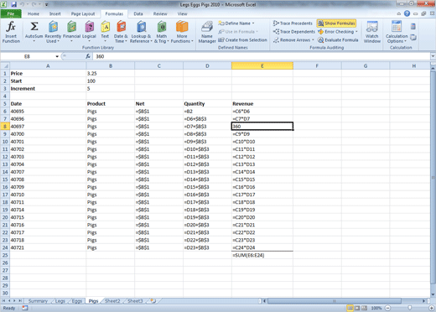Adjust the zoom slider handle

pyautogui.click(x=410, y=308)
